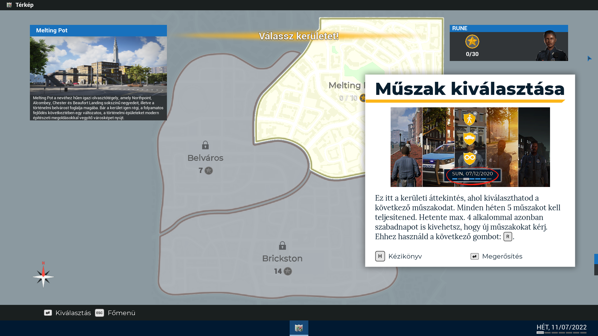Click the Brickston district lock icon

282,245
